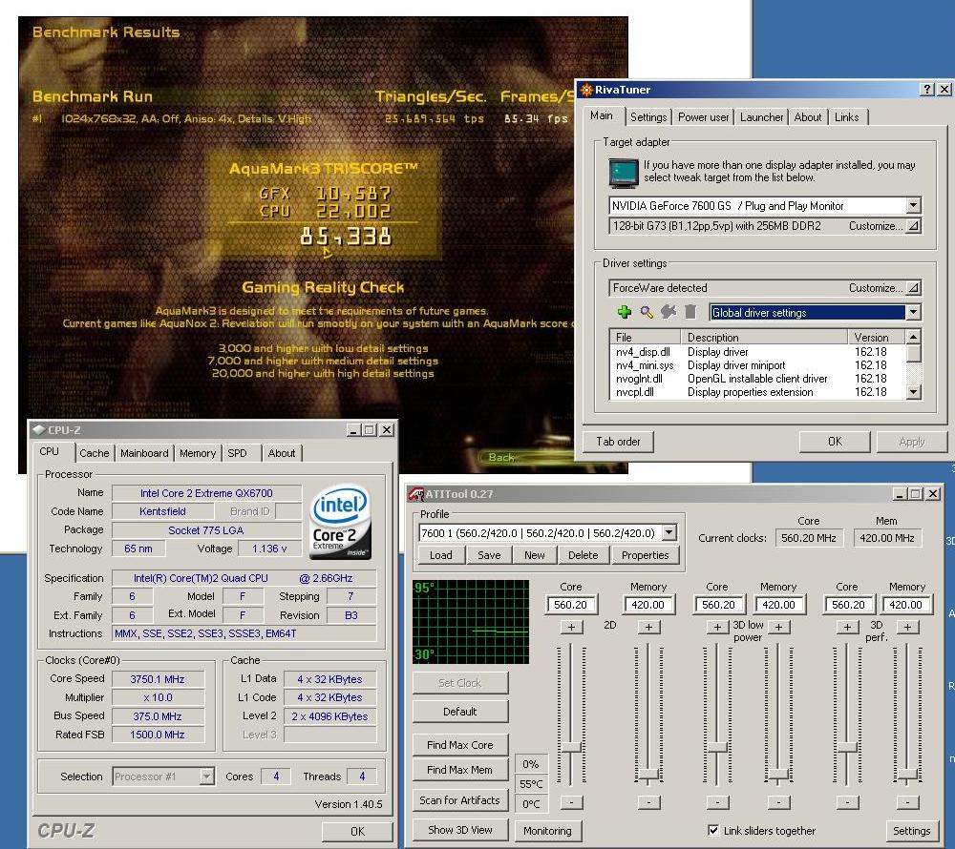Click the green plus add-profile icon in RivaTuner

pyautogui.click(x=625, y=312)
